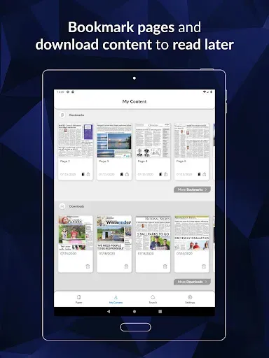Image resolution: width=269 pixels, height=358 pixels.
Task: Open More Bookmarks
Action: click(192, 189)
